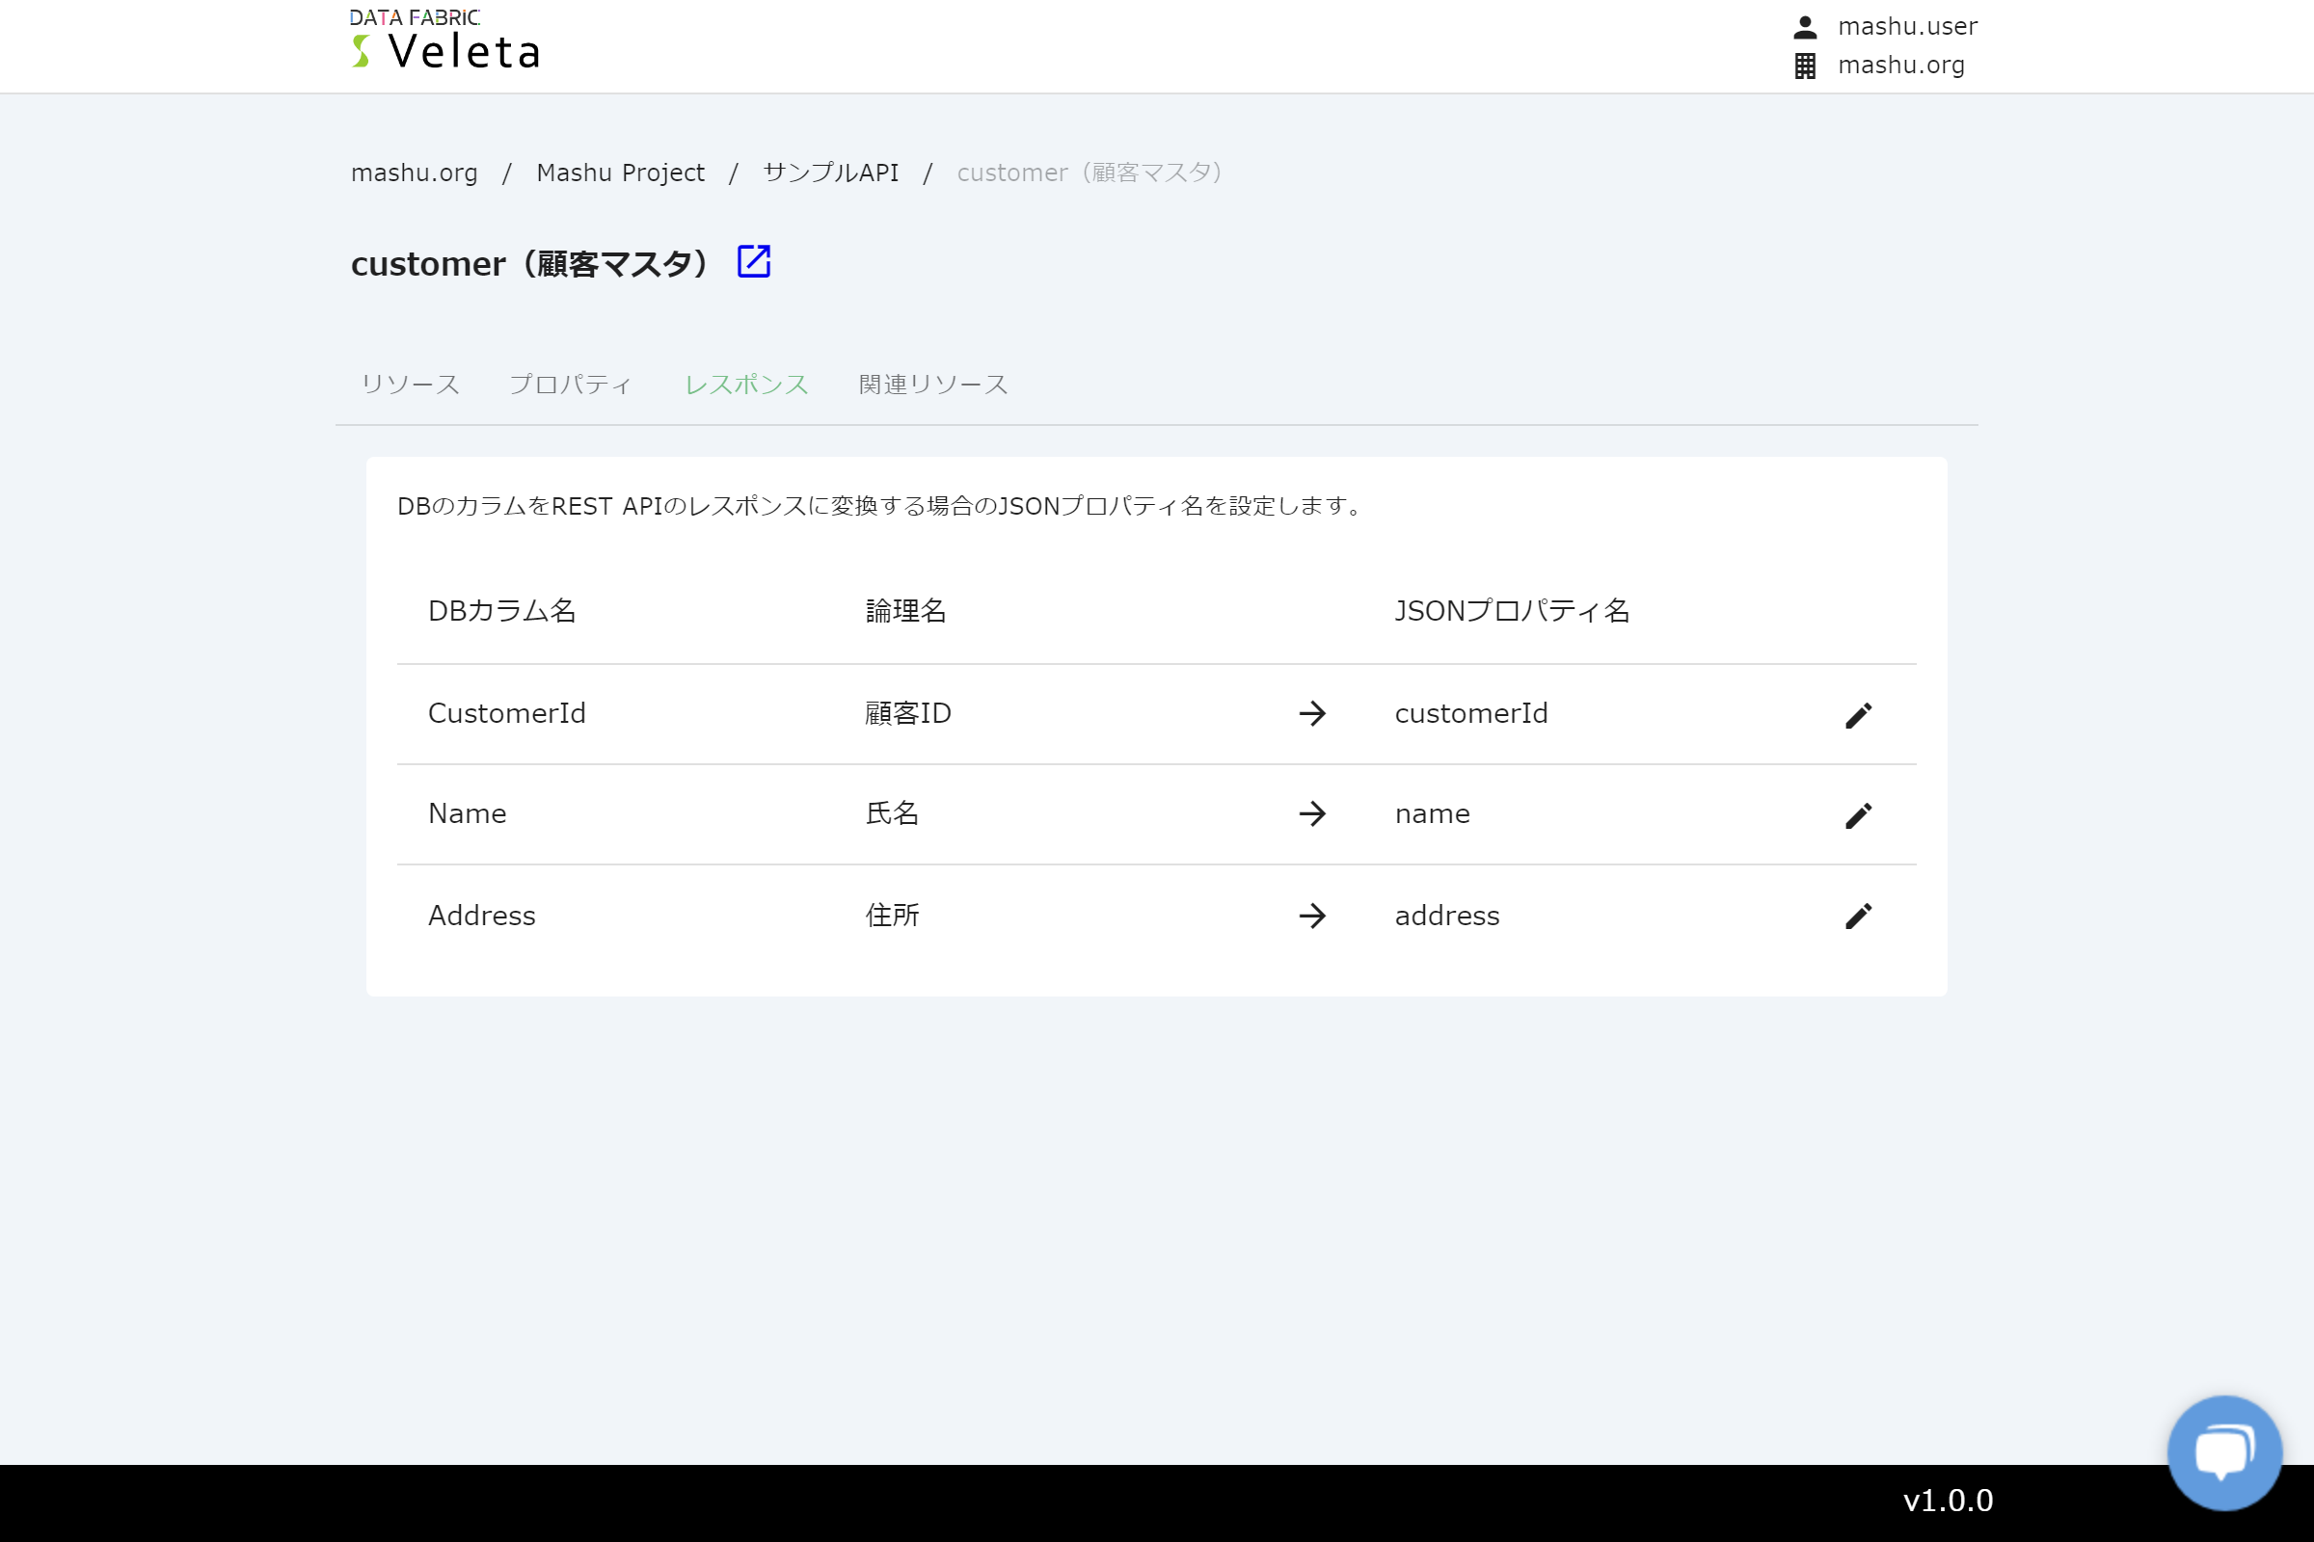The image size is (2314, 1542).
Task: Click the Name column row cell
Action: [468, 814]
